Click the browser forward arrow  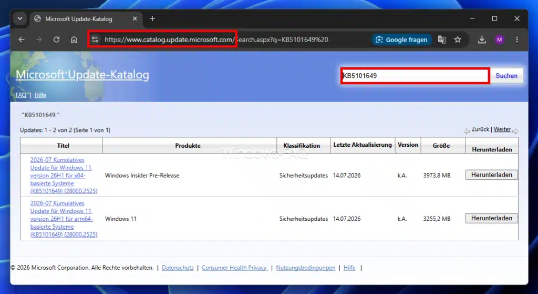click(39, 39)
